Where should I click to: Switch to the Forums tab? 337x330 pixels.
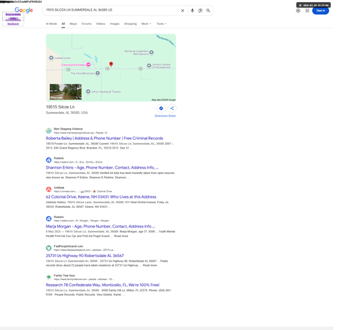click(86, 24)
